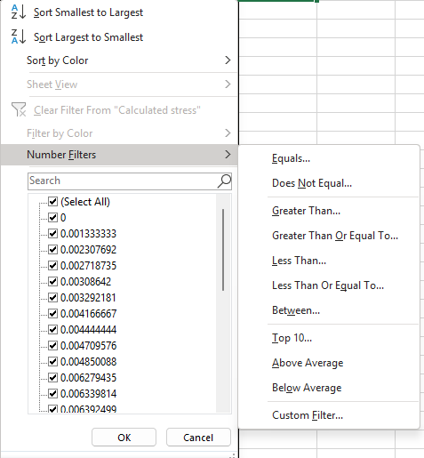Click the Cancel button

tap(198, 438)
